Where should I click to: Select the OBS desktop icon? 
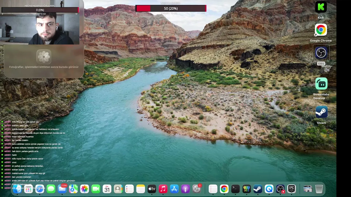coord(321,53)
